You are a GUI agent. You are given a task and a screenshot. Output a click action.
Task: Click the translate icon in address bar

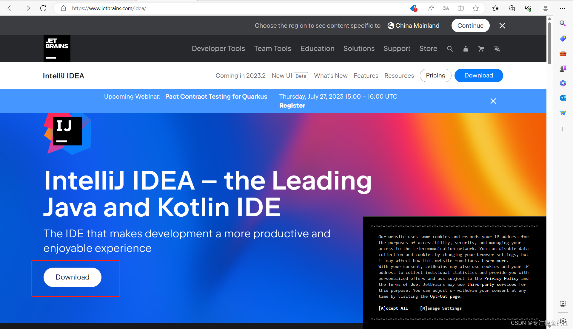click(x=446, y=8)
